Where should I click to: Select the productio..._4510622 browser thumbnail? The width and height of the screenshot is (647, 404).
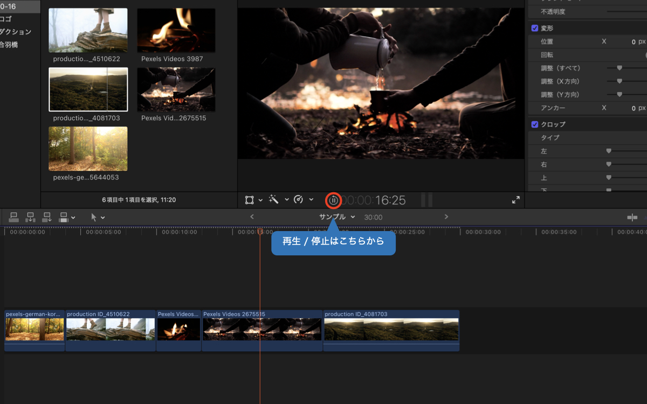pyautogui.click(x=88, y=30)
